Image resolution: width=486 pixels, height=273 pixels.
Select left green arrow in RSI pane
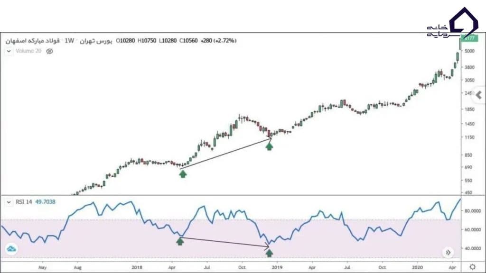180,242
